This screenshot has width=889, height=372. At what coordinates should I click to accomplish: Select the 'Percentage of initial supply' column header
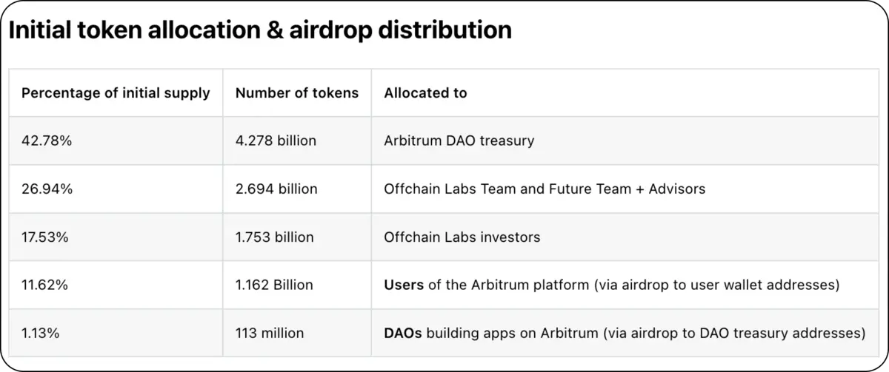tap(116, 93)
